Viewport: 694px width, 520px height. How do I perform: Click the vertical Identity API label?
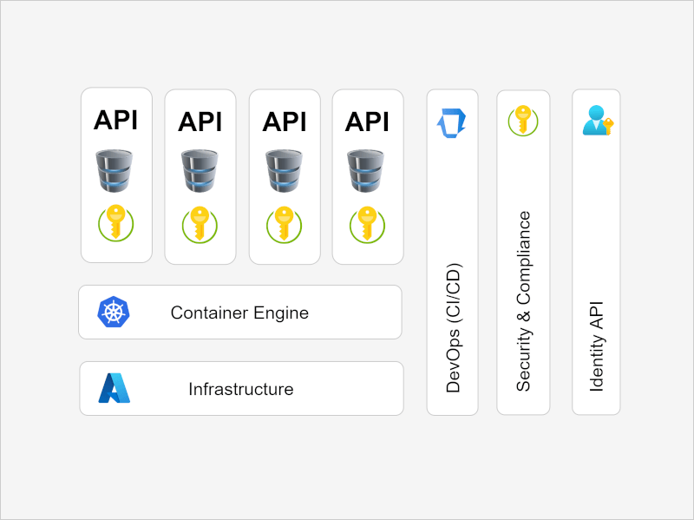pyautogui.click(x=597, y=346)
